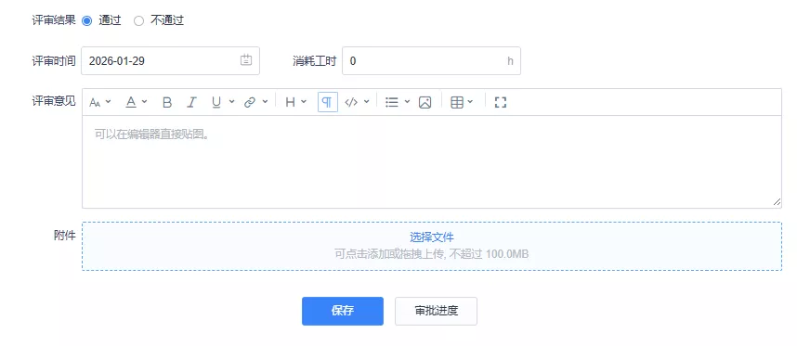Click the 评审时间 date input field

pos(170,61)
